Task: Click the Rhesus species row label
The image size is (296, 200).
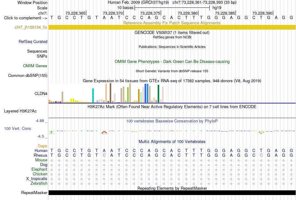Action: coord(41,155)
